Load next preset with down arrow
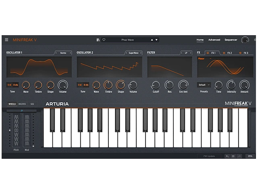 [x=156, y=40]
